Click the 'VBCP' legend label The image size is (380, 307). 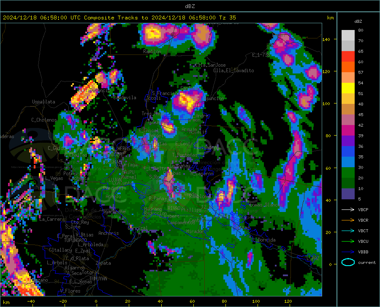click(363, 209)
